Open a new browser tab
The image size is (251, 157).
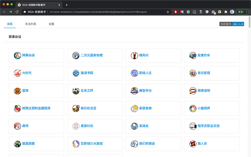click(67, 5)
